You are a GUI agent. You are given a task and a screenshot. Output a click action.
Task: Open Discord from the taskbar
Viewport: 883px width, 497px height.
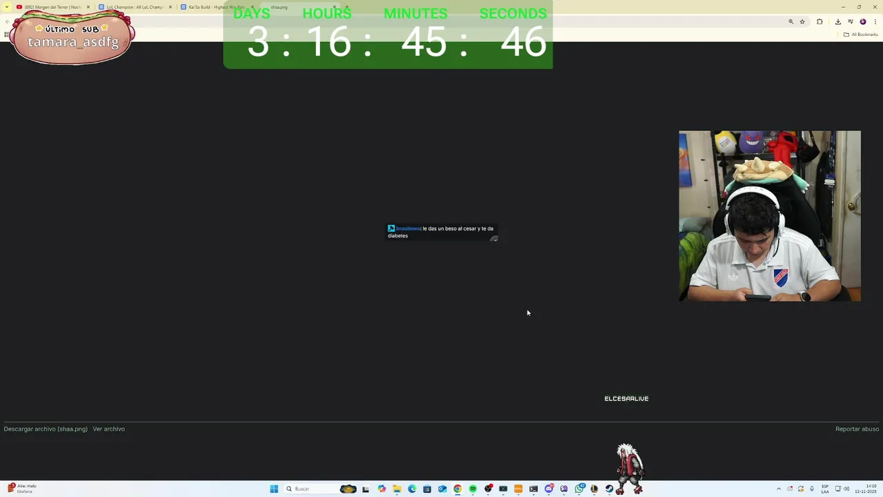(x=548, y=489)
